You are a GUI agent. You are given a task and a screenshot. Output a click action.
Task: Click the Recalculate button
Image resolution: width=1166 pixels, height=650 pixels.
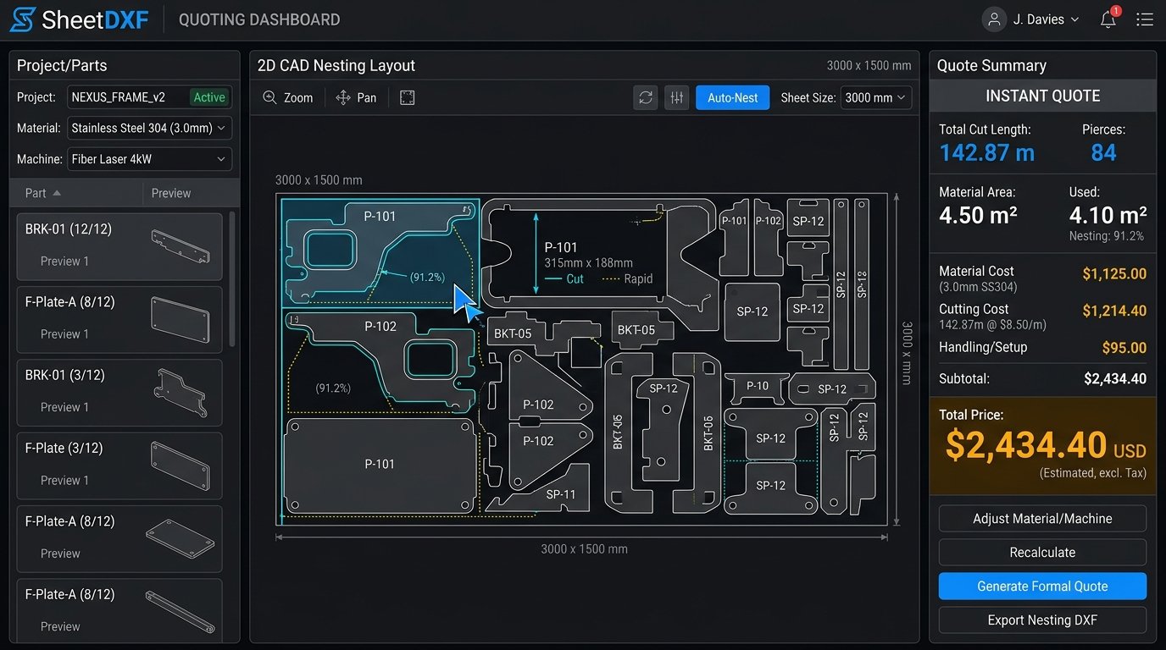pos(1042,553)
